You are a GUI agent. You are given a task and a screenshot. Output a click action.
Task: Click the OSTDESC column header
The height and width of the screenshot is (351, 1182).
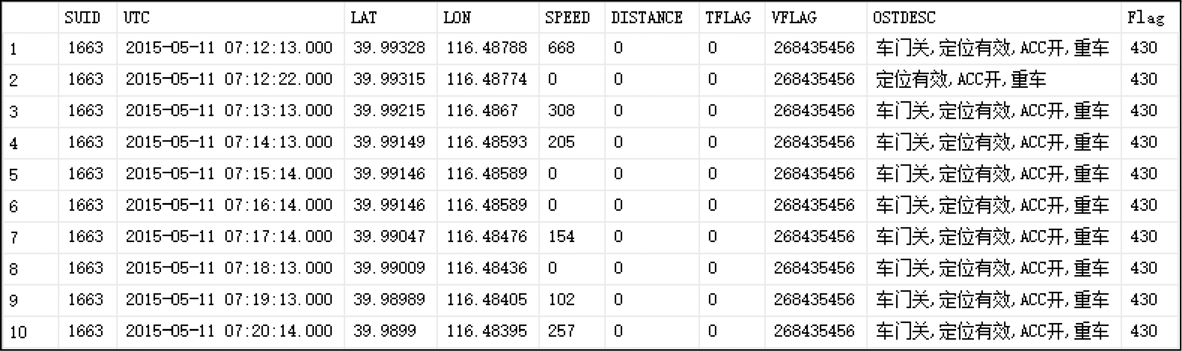tap(994, 17)
